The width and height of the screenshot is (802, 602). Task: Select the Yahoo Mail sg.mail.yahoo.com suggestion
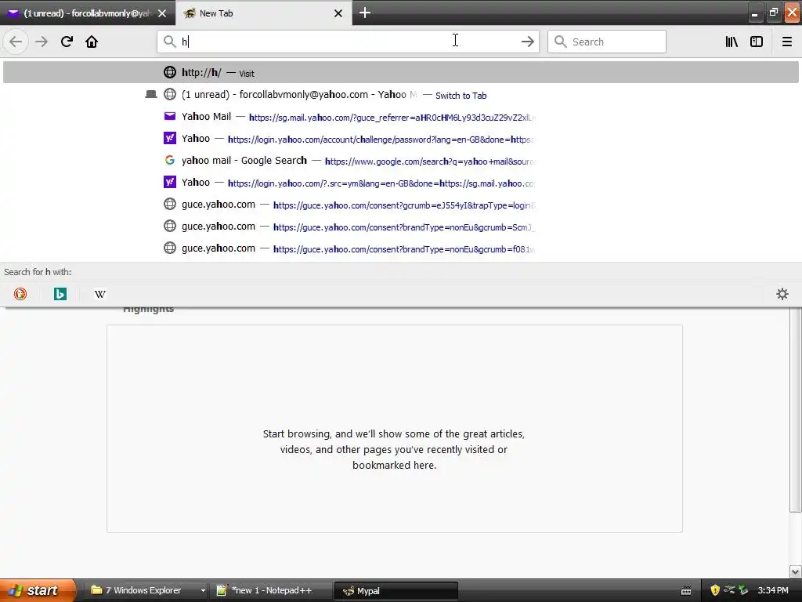pyautogui.click(x=400, y=117)
